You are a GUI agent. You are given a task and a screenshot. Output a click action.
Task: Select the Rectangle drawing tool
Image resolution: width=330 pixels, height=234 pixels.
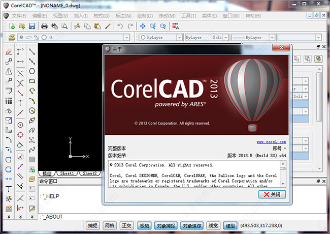point(32,81)
